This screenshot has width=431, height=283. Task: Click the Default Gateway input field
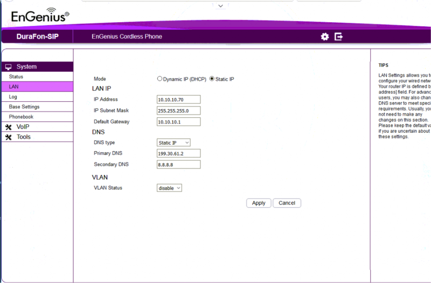coord(178,122)
